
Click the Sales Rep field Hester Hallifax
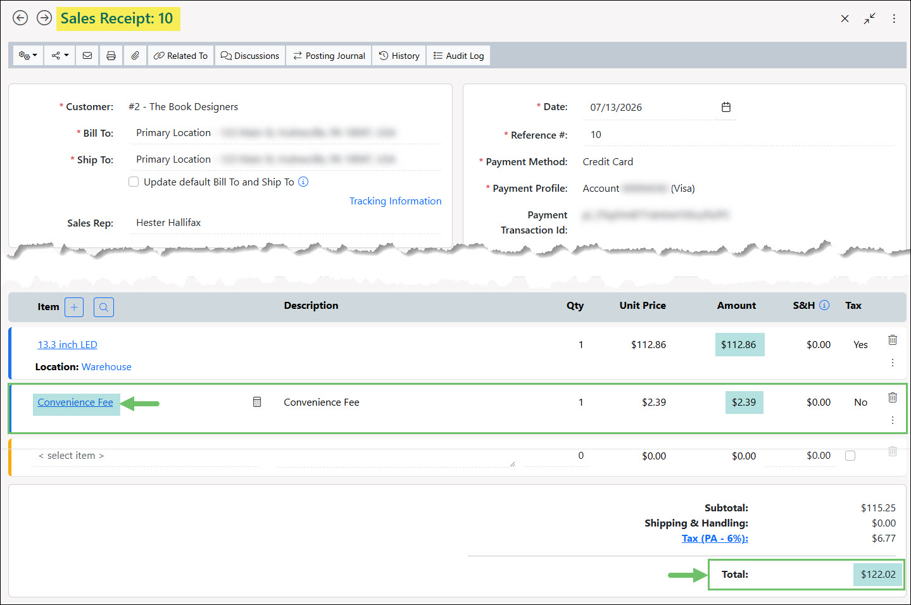click(285, 223)
